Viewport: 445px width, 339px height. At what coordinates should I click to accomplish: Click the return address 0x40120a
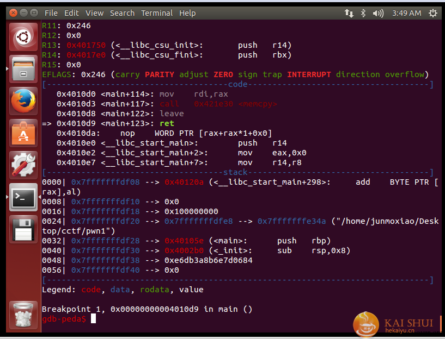184,182
